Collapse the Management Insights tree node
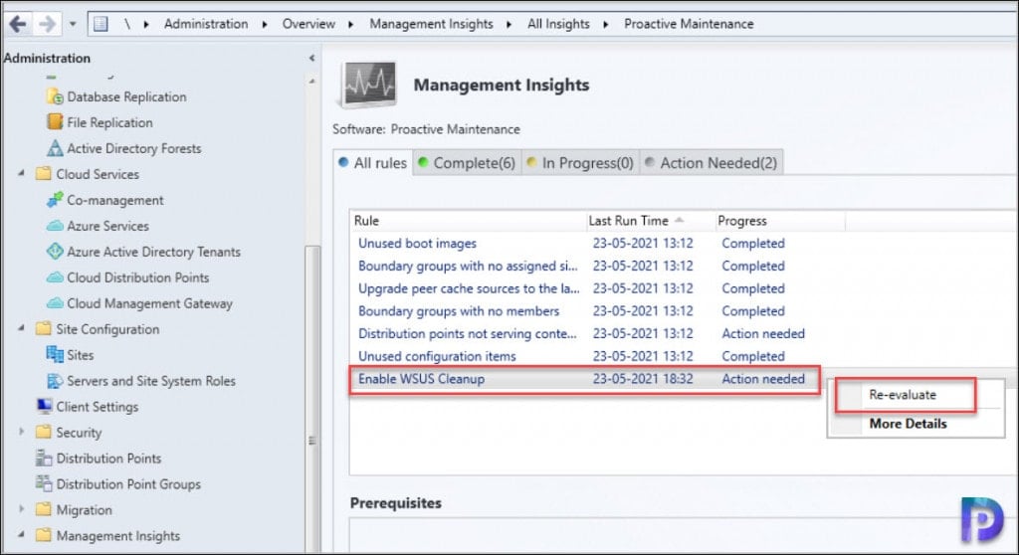 click(22, 534)
